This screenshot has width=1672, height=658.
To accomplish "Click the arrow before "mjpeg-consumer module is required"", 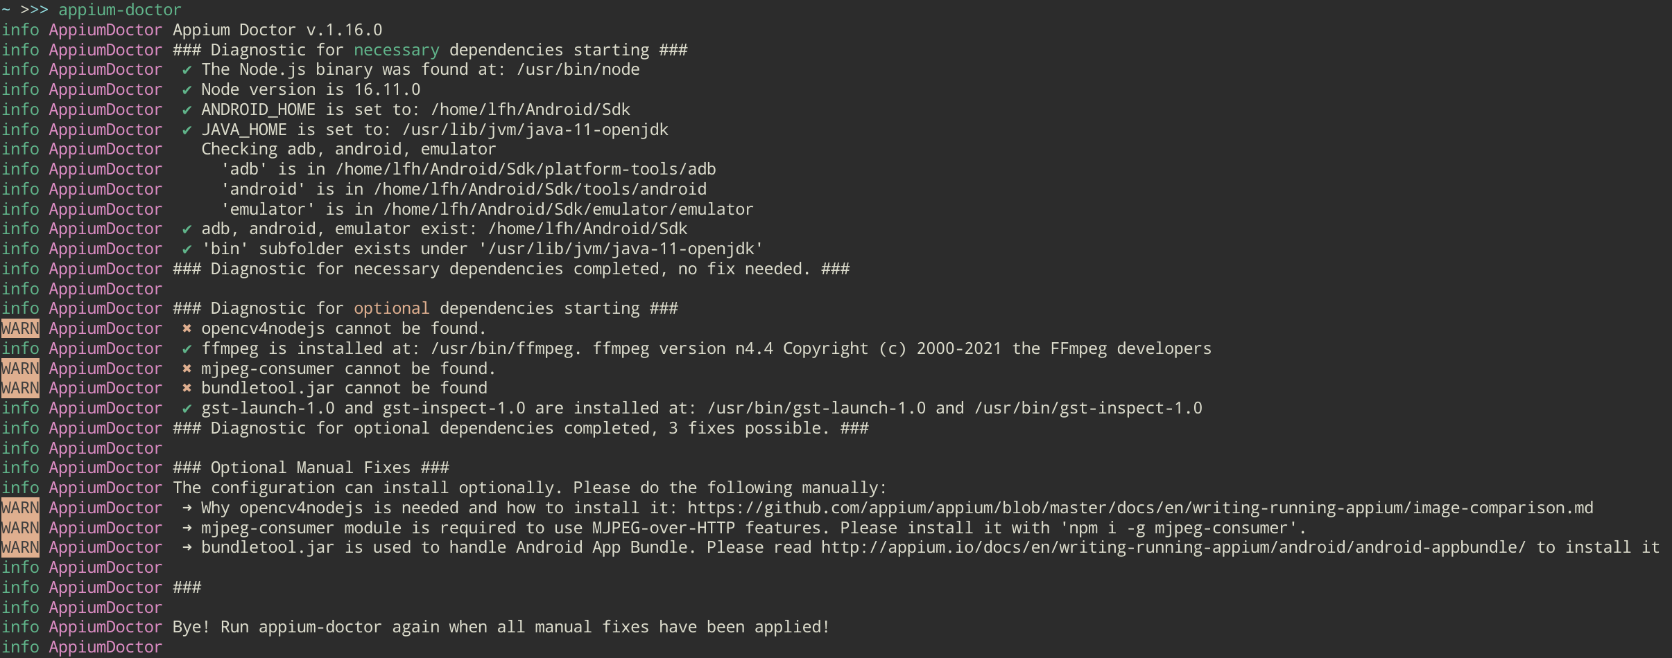I will pos(187,528).
